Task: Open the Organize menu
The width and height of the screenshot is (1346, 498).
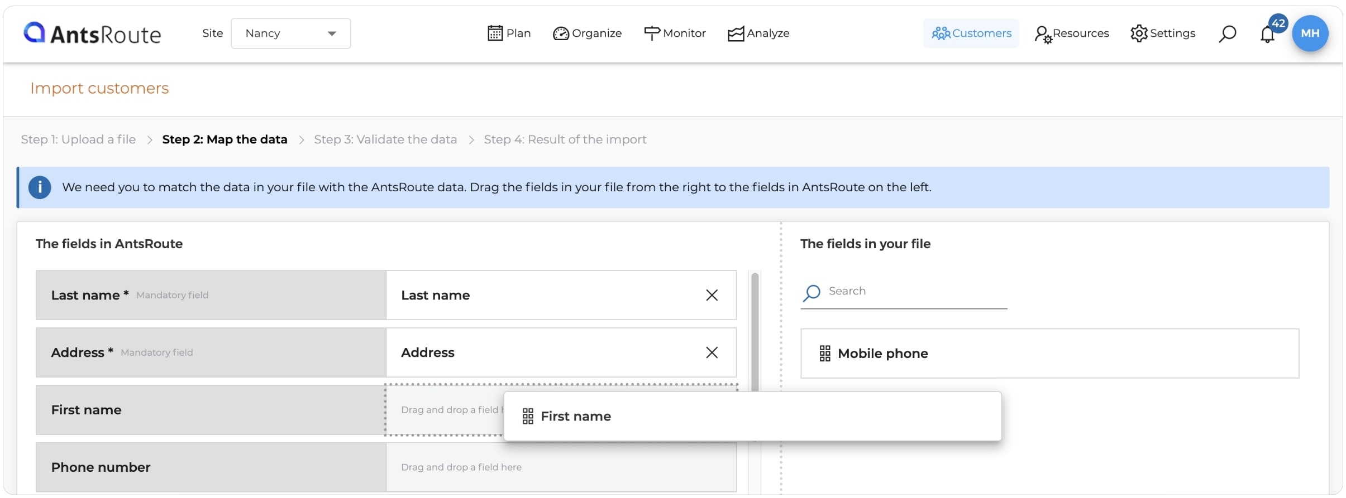Action: (x=587, y=33)
